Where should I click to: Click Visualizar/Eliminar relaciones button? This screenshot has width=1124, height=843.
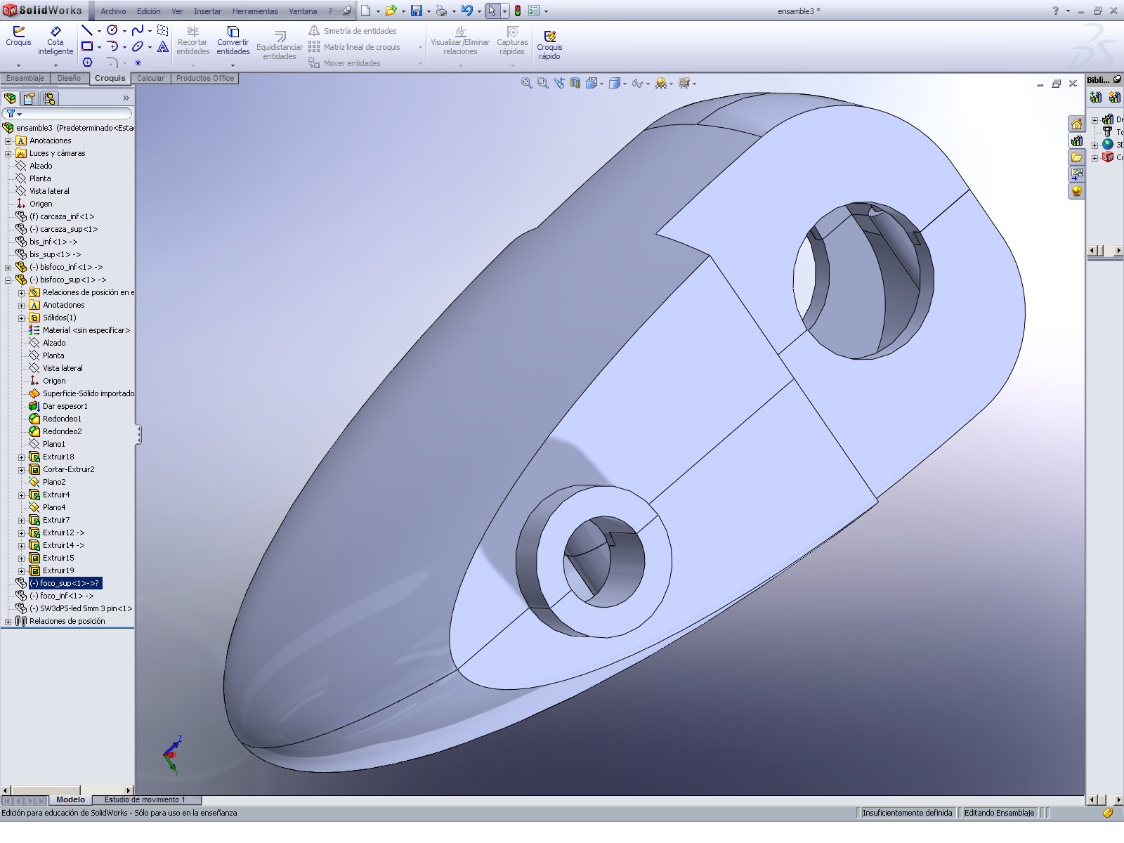(460, 41)
